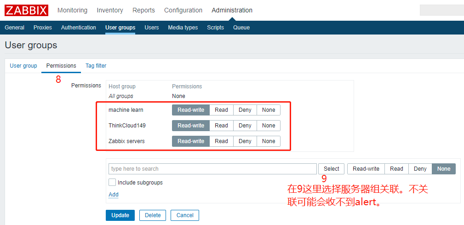Choose Read-write for new host group
The height and width of the screenshot is (225, 464).
coord(366,169)
